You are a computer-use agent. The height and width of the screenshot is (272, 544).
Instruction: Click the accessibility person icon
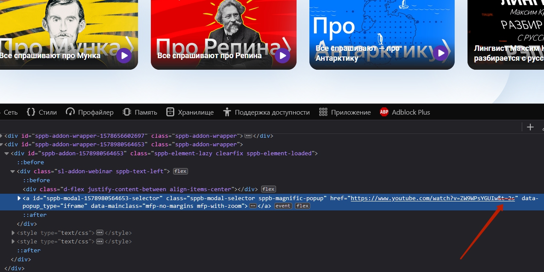(x=227, y=112)
